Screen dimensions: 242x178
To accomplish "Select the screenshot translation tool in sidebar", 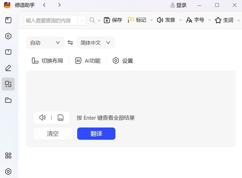I will [8, 84].
